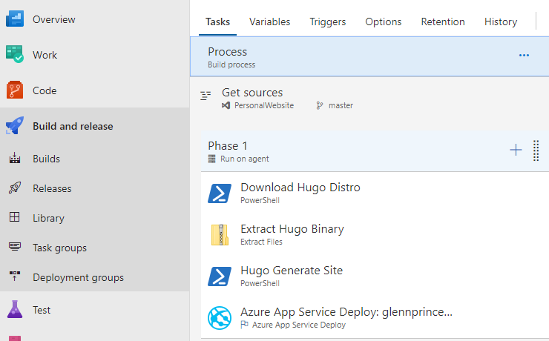Image resolution: width=549 pixels, height=341 pixels.
Task: Open the Test hub label
Action: [x=42, y=310]
